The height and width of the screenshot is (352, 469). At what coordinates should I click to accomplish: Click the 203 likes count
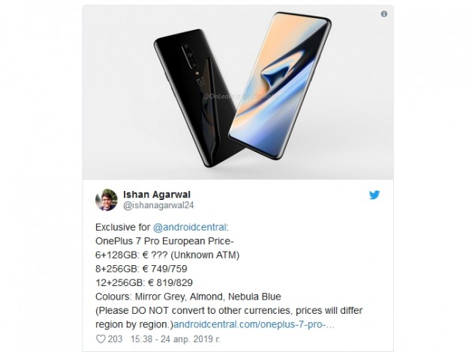coord(115,339)
